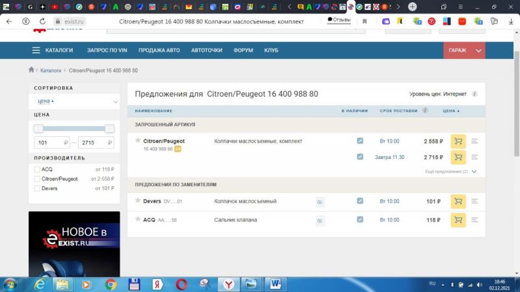
Task: Open details menu for ACQ row
Action: [474, 220]
